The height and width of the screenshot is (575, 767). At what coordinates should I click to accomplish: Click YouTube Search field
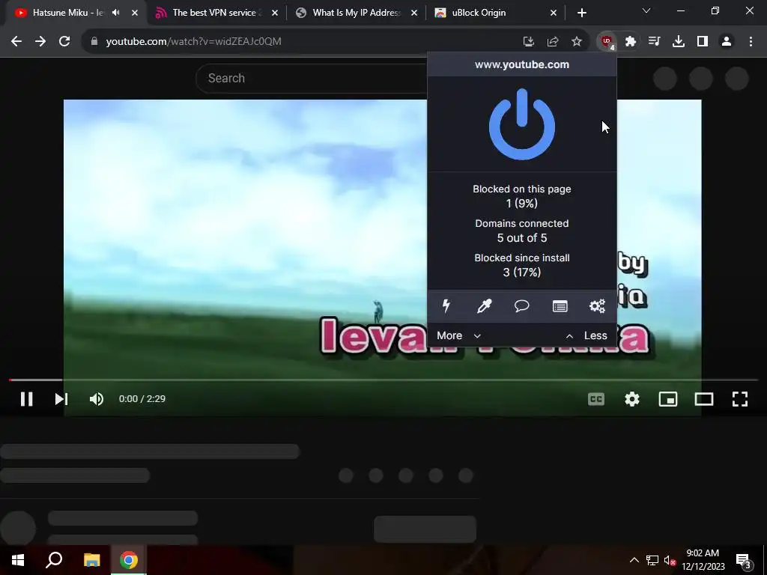coord(313,78)
